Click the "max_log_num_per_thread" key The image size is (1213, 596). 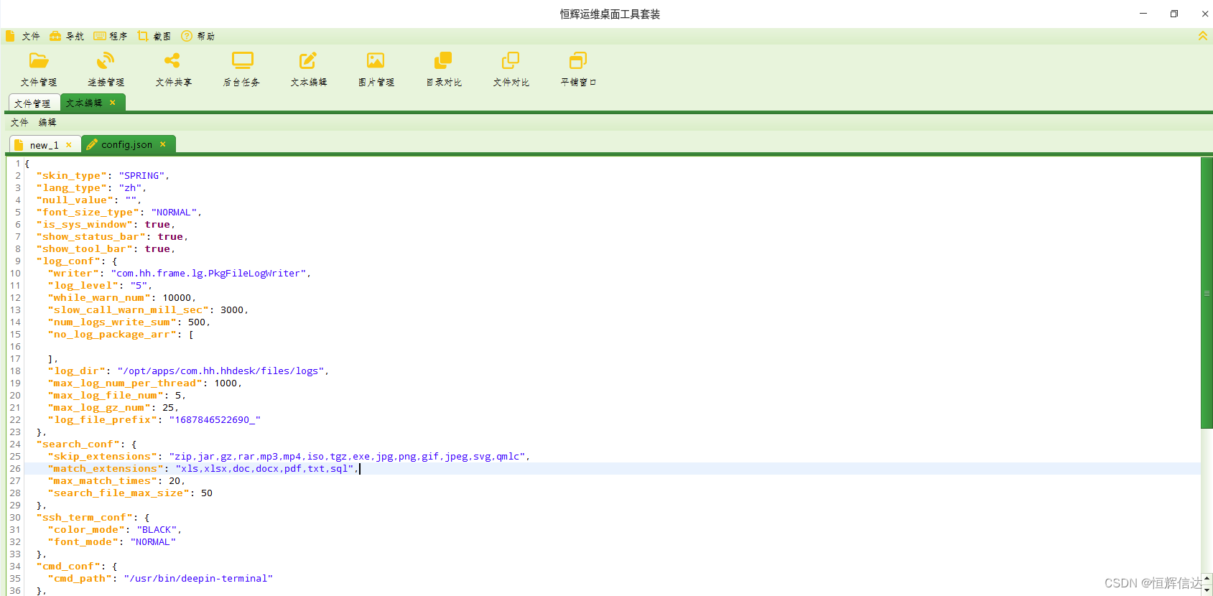pyautogui.click(x=125, y=383)
